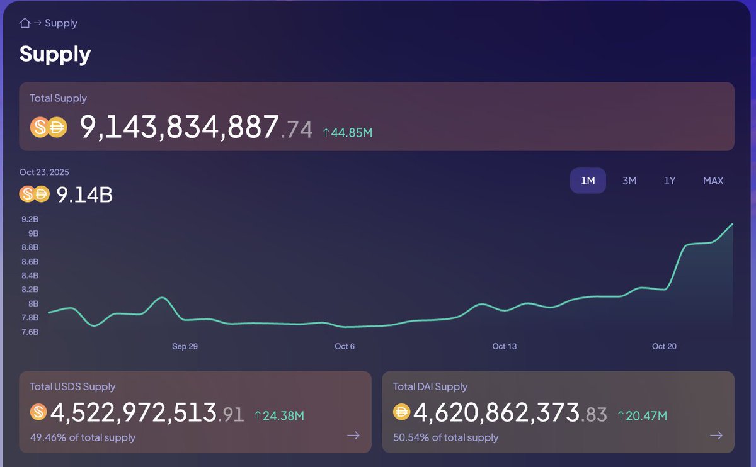Click the Oct 20 axis label

coord(664,347)
